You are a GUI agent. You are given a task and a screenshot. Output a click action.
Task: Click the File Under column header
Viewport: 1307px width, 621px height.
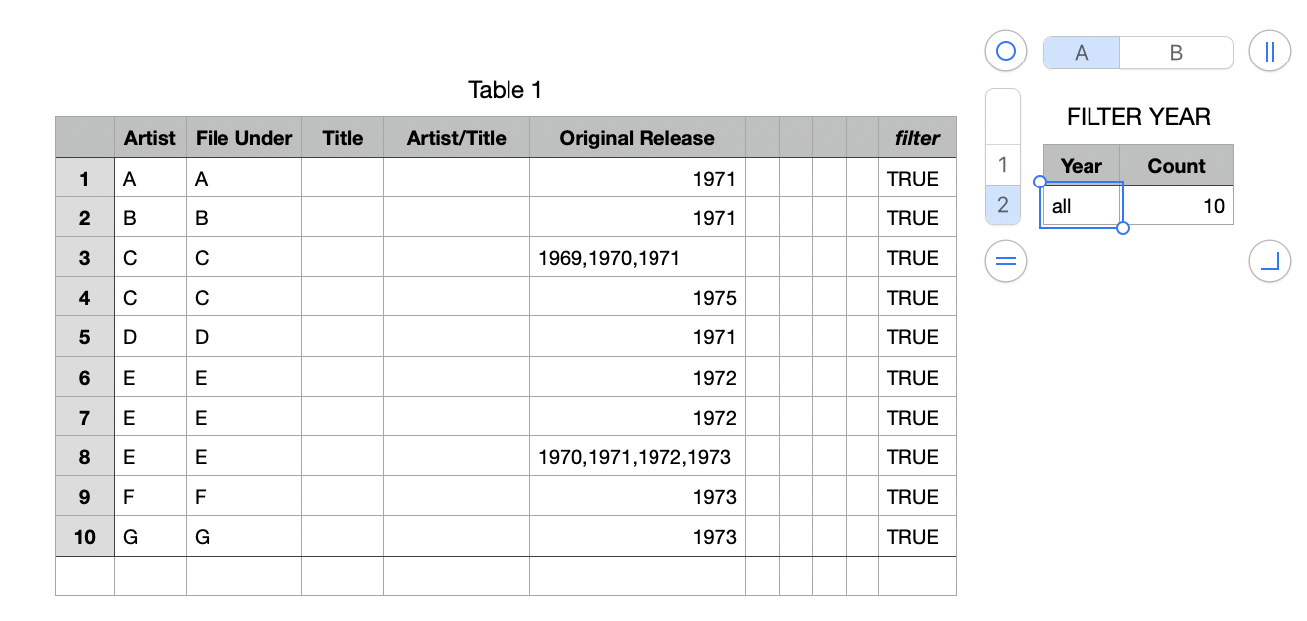(243, 138)
